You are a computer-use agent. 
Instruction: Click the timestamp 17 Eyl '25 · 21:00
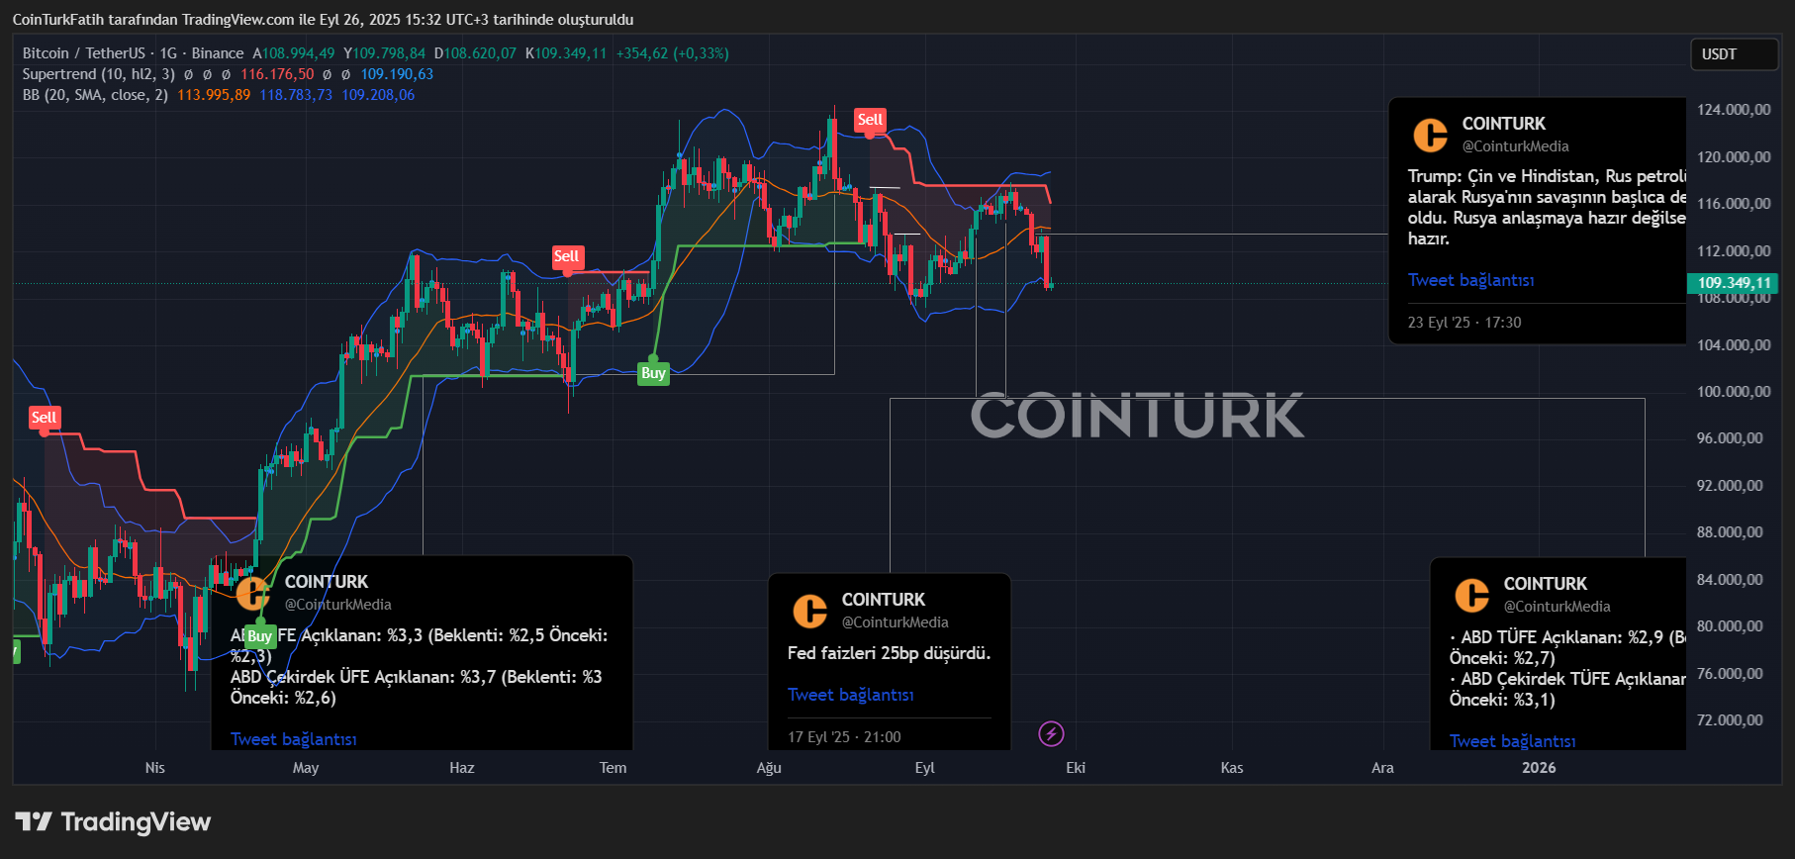(x=844, y=737)
